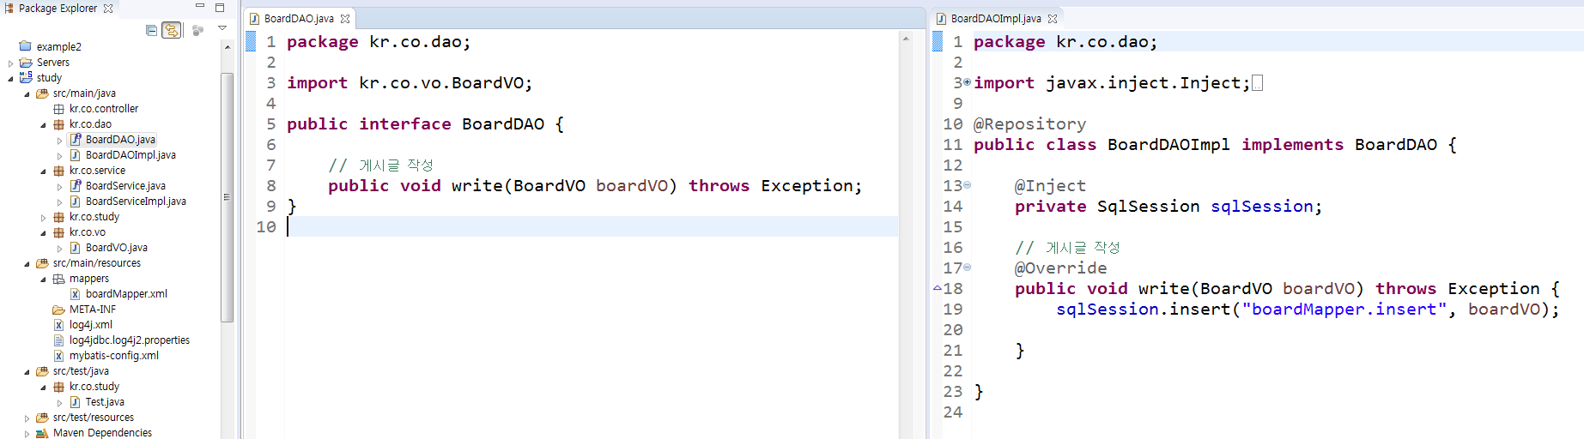This screenshot has width=1584, height=439.
Task: Expand Maven Dependencies
Action: pos(27,434)
